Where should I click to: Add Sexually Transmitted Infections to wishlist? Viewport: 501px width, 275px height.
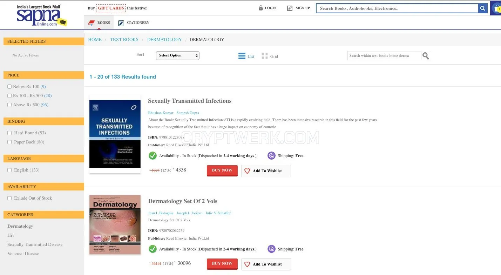pyautogui.click(x=266, y=171)
